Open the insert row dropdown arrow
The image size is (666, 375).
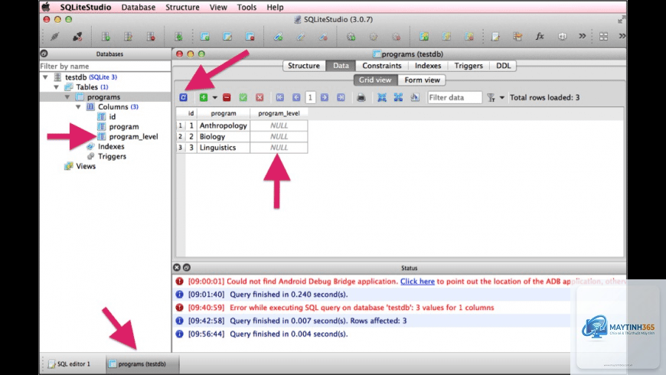pyautogui.click(x=215, y=97)
